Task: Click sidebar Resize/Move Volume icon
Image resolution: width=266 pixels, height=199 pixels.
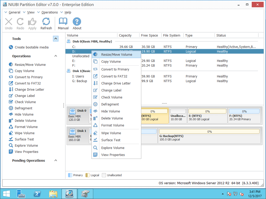Action: (x=11, y=65)
